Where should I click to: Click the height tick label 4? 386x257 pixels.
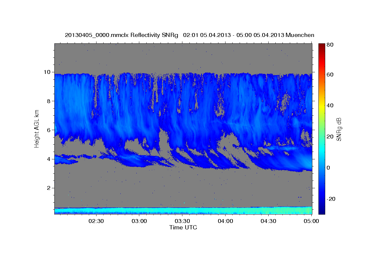49,159
